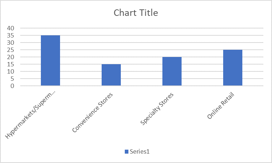
Task: Select the Online Retail bar
Action: [x=233, y=68]
